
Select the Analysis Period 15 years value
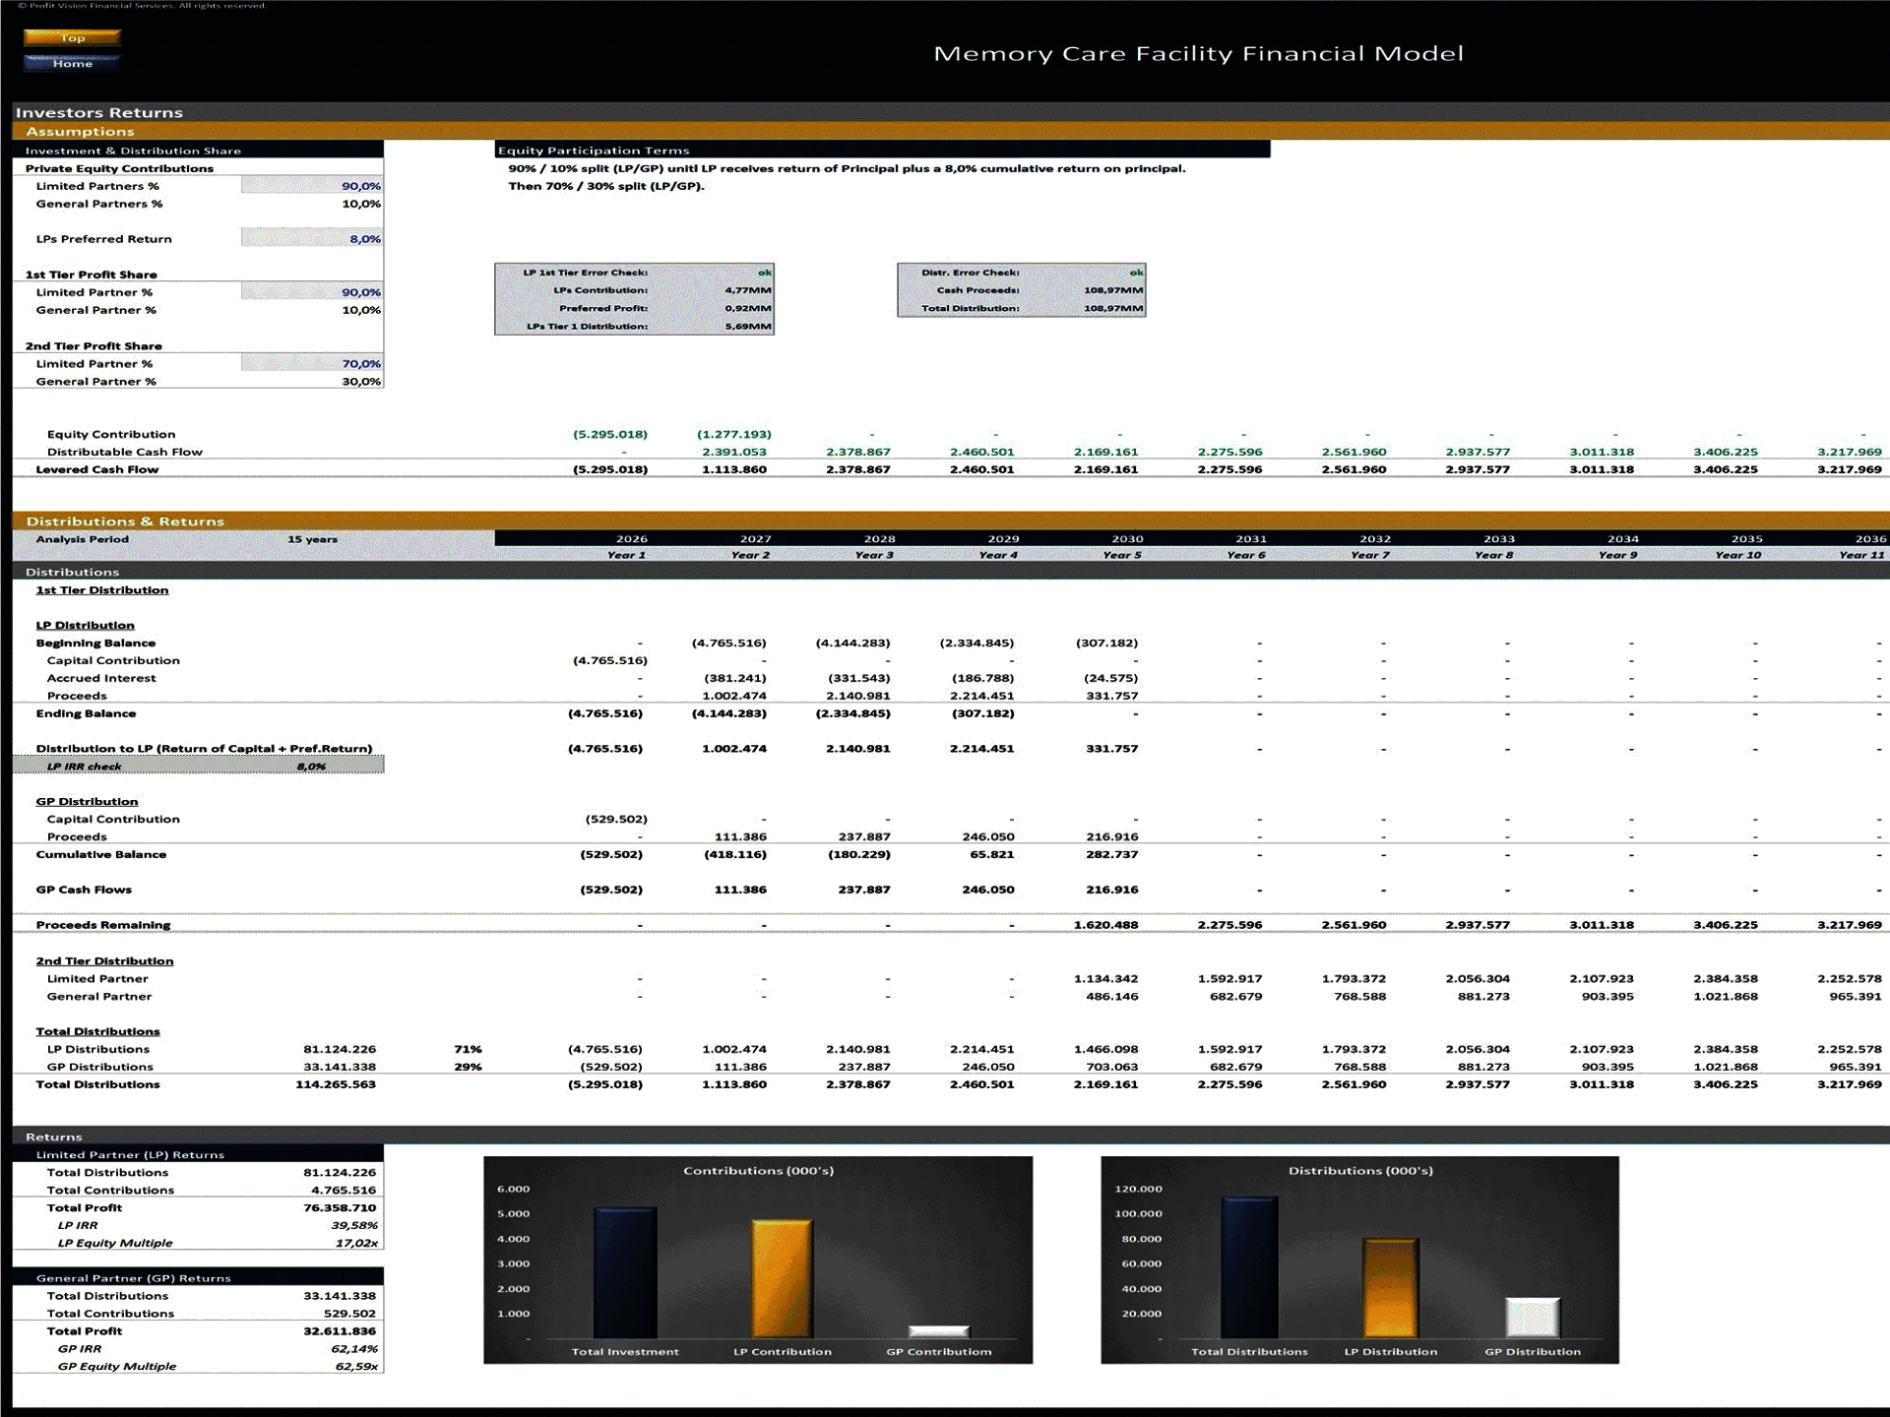(x=312, y=539)
